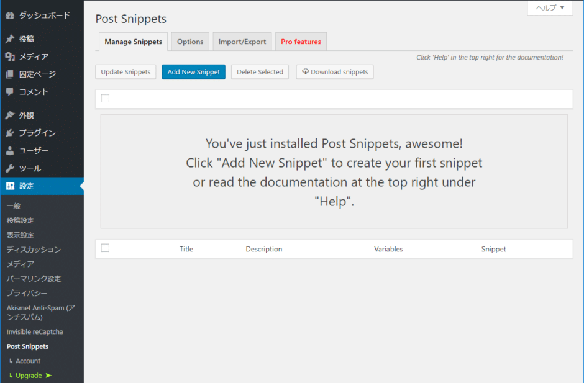584x383 pixels.
Task: Click the Plugins plug icon
Action: [10, 133]
